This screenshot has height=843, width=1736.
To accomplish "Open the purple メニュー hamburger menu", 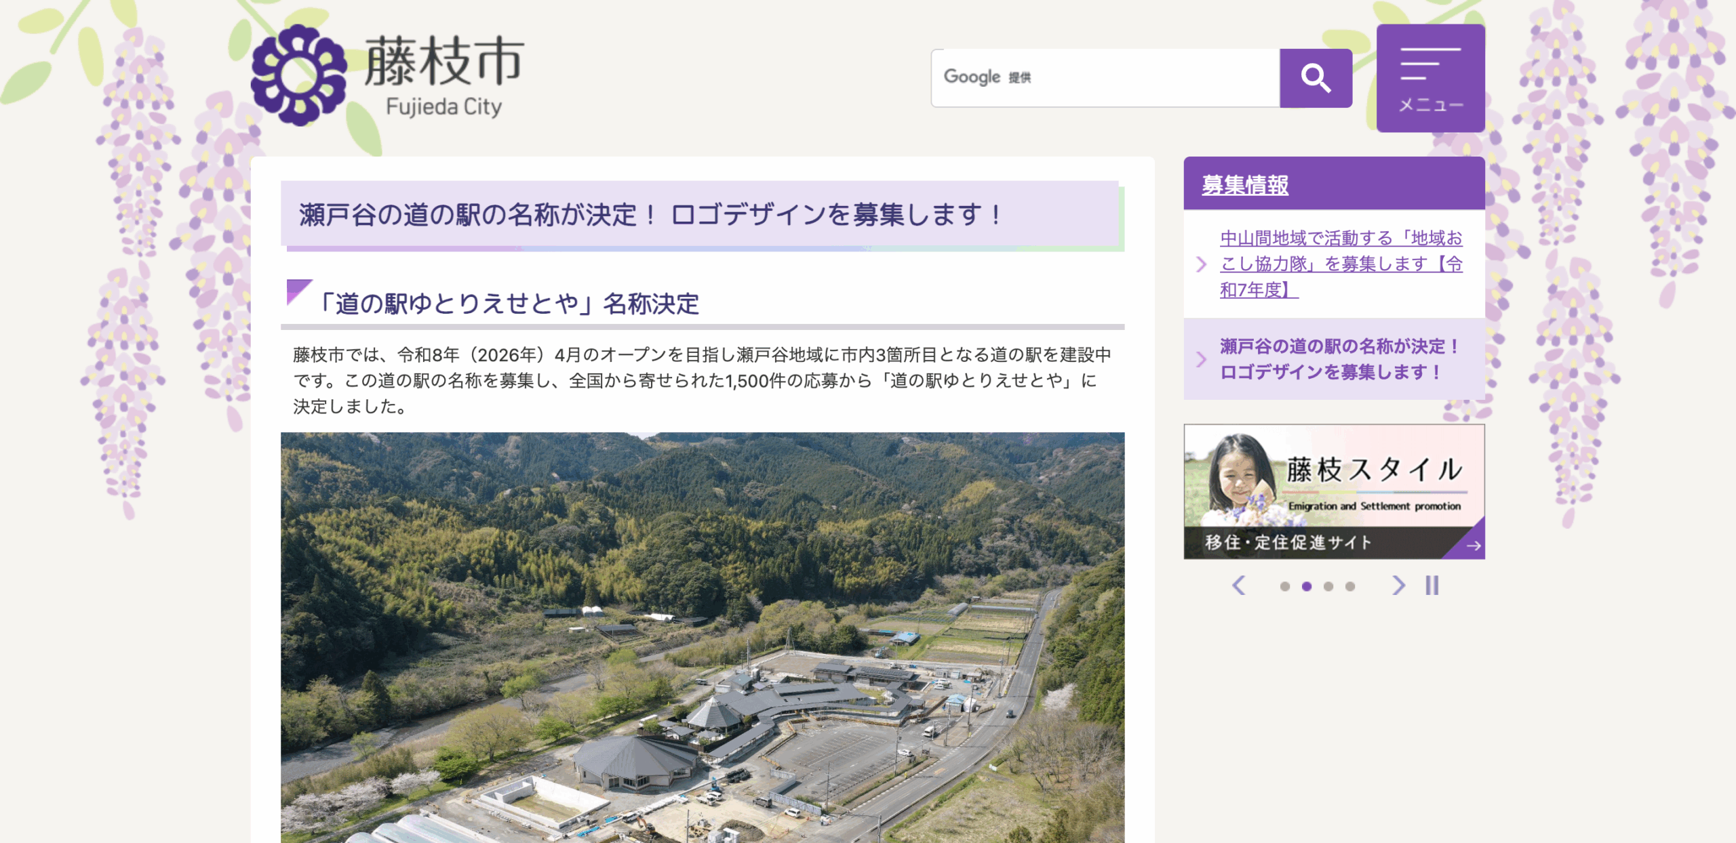I will pos(1430,78).
